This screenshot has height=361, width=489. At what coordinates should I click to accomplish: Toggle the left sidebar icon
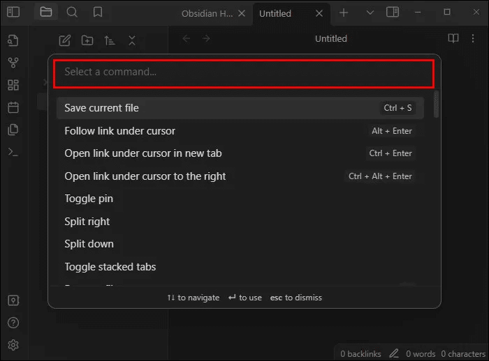click(x=13, y=13)
